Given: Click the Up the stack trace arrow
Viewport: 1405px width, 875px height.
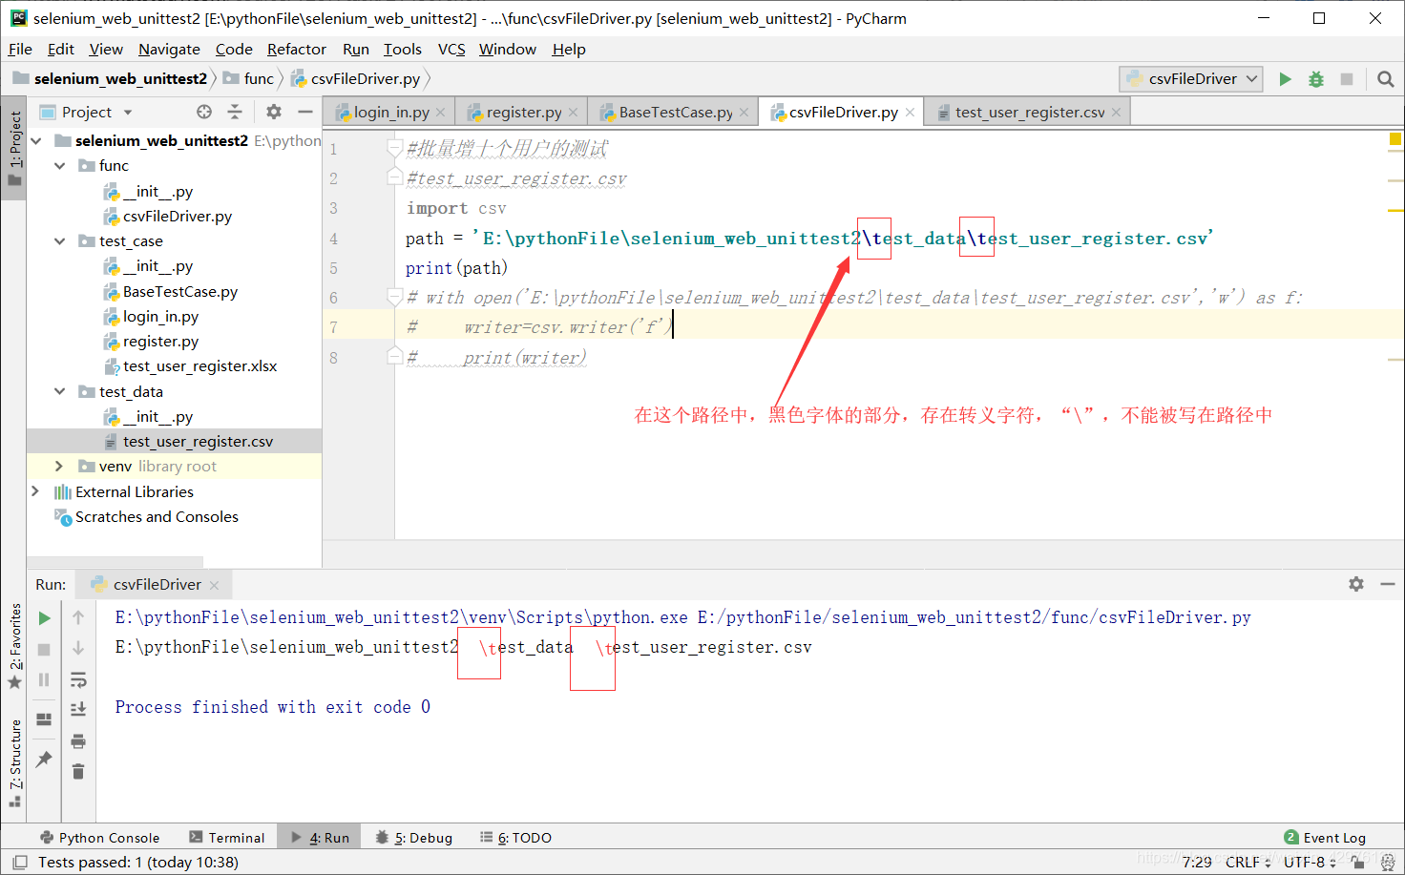Looking at the screenshot, I should [x=78, y=618].
